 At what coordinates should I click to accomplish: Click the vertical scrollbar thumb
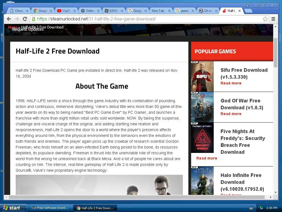click(x=275, y=53)
